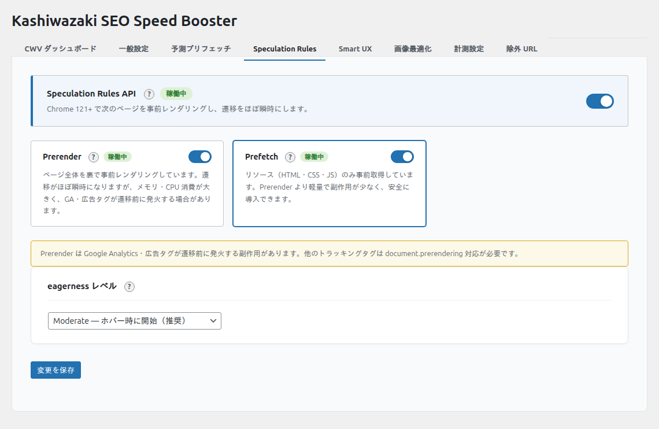
Task: Switch to the 画像最適化 tab
Action: [413, 49]
